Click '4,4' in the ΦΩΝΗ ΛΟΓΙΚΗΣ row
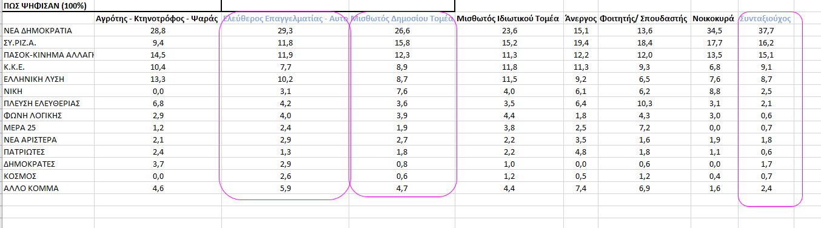This screenshot has width=821, height=228. (510, 116)
